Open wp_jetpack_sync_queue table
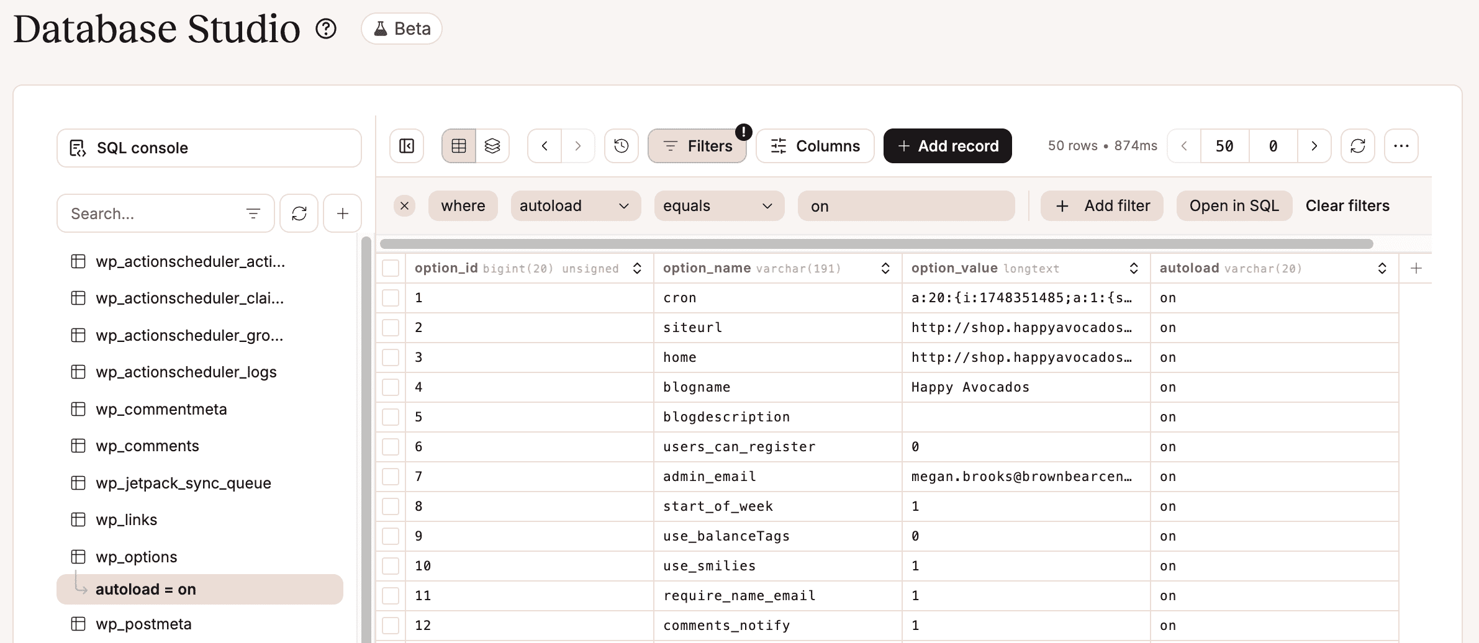 (x=199, y=483)
